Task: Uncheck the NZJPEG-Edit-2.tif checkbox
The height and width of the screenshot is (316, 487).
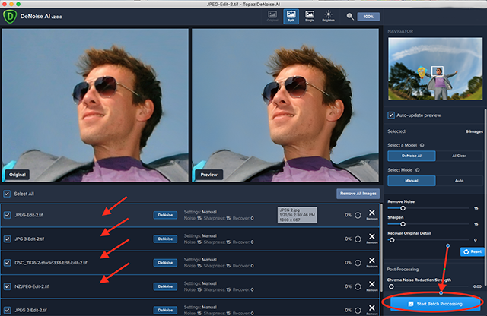Action: (7, 286)
